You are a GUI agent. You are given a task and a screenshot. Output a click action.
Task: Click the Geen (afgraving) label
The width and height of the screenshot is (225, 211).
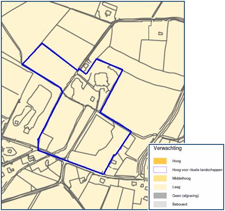(186, 196)
